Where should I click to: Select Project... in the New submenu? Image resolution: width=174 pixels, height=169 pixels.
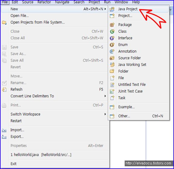pos(139,16)
